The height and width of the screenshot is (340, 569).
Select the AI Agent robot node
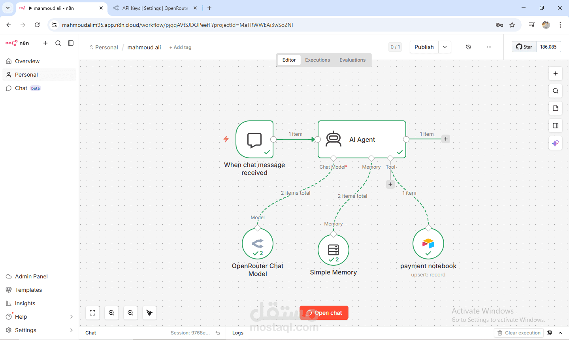tap(362, 139)
